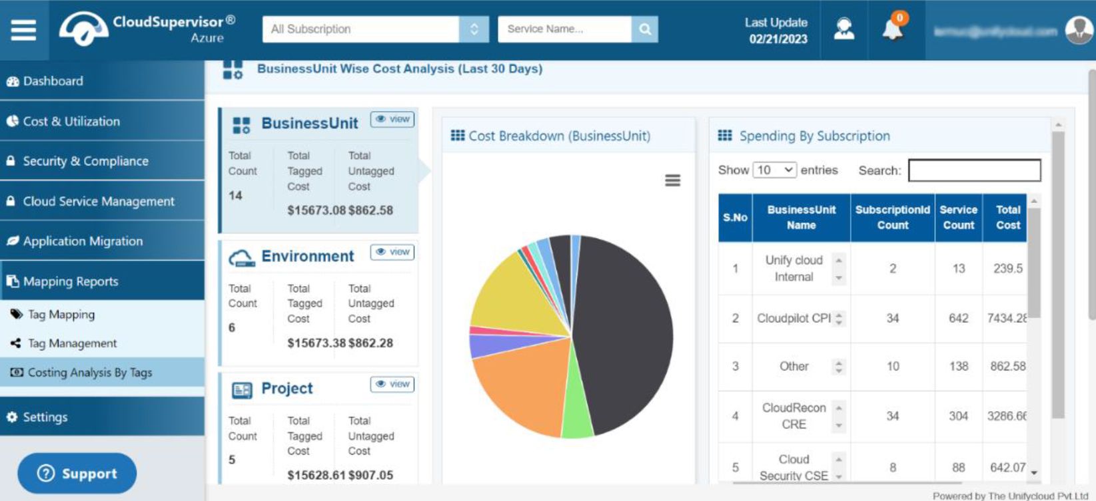Image resolution: width=1096 pixels, height=501 pixels.
Task: Sort by BusinessUnit Name column
Action: (801, 218)
